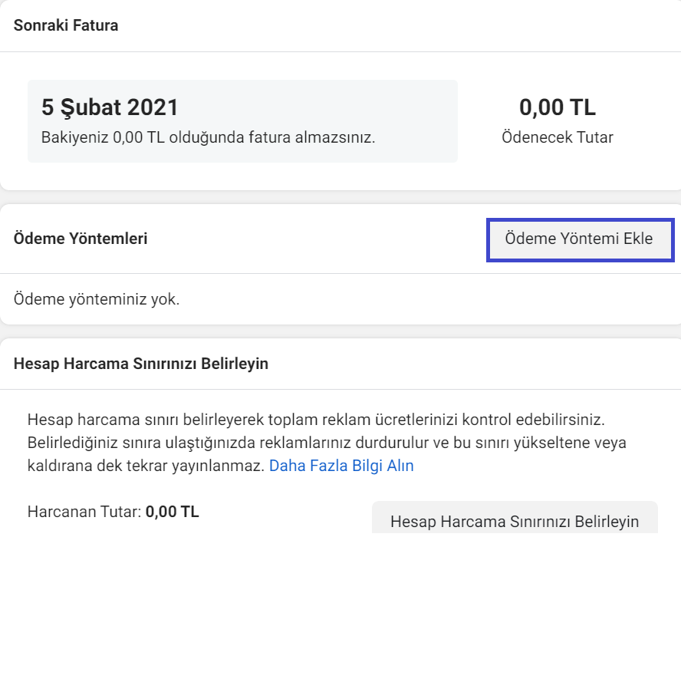Click the line starting 'Hesap harcama sınırı belirleyerek'
Image resolution: width=681 pixels, height=692 pixels.
(x=316, y=420)
